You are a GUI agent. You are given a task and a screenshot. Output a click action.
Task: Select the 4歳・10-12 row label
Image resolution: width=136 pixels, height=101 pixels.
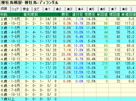[x=11, y=59]
